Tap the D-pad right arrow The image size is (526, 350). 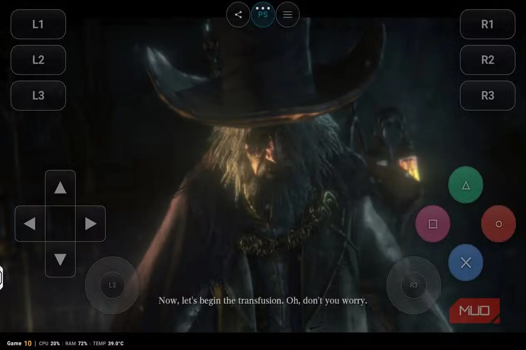tap(90, 224)
